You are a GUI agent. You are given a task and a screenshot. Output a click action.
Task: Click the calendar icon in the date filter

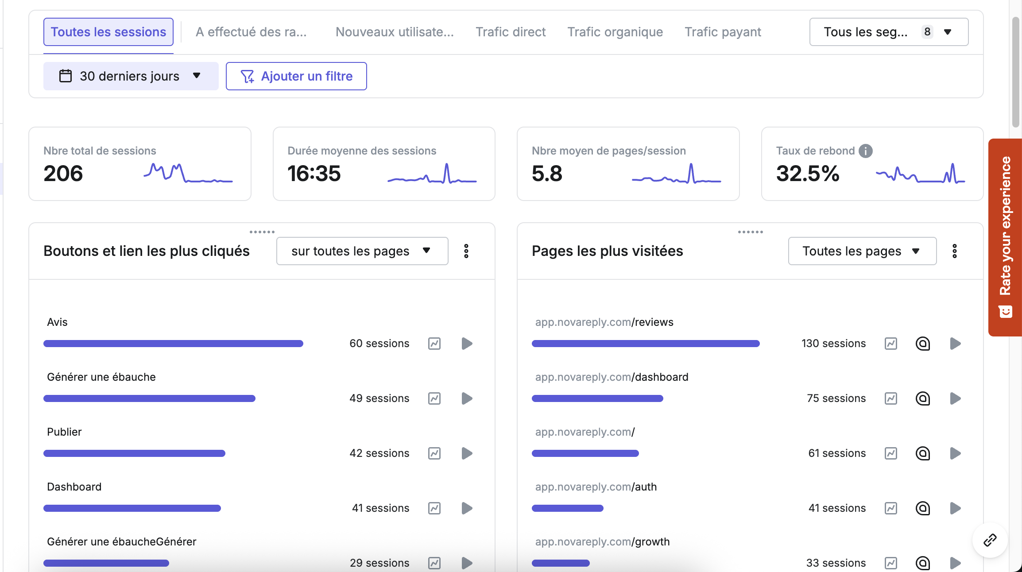click(x=66, y=76)
